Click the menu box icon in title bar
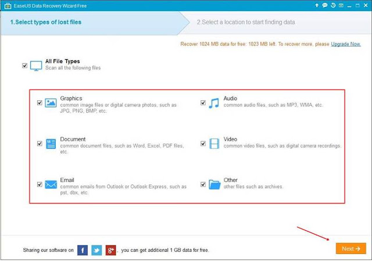Screen dimensions: 372x261 point(341,5)
